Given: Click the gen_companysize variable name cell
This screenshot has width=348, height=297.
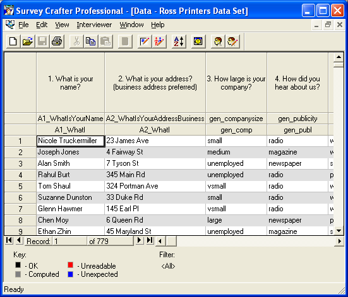Looking at the screenshot, I should (236, 119).
